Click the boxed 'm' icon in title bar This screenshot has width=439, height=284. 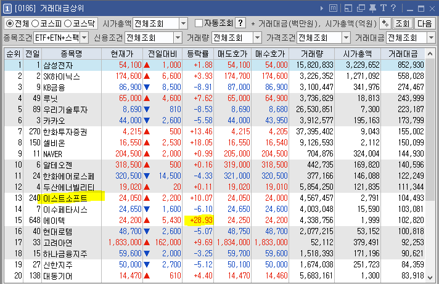coord(333,9)
